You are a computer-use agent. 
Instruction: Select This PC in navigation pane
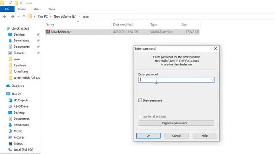coord(16,94)
